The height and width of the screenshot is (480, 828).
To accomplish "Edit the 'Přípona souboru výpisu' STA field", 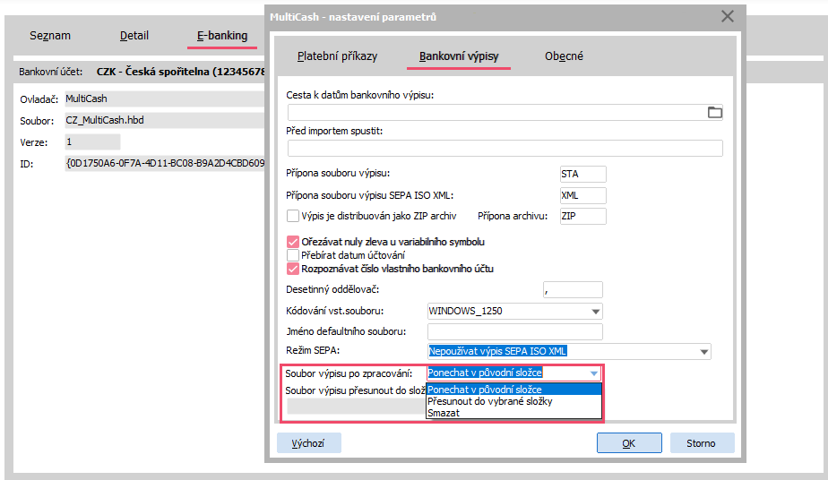I will (x=583, y=174).
